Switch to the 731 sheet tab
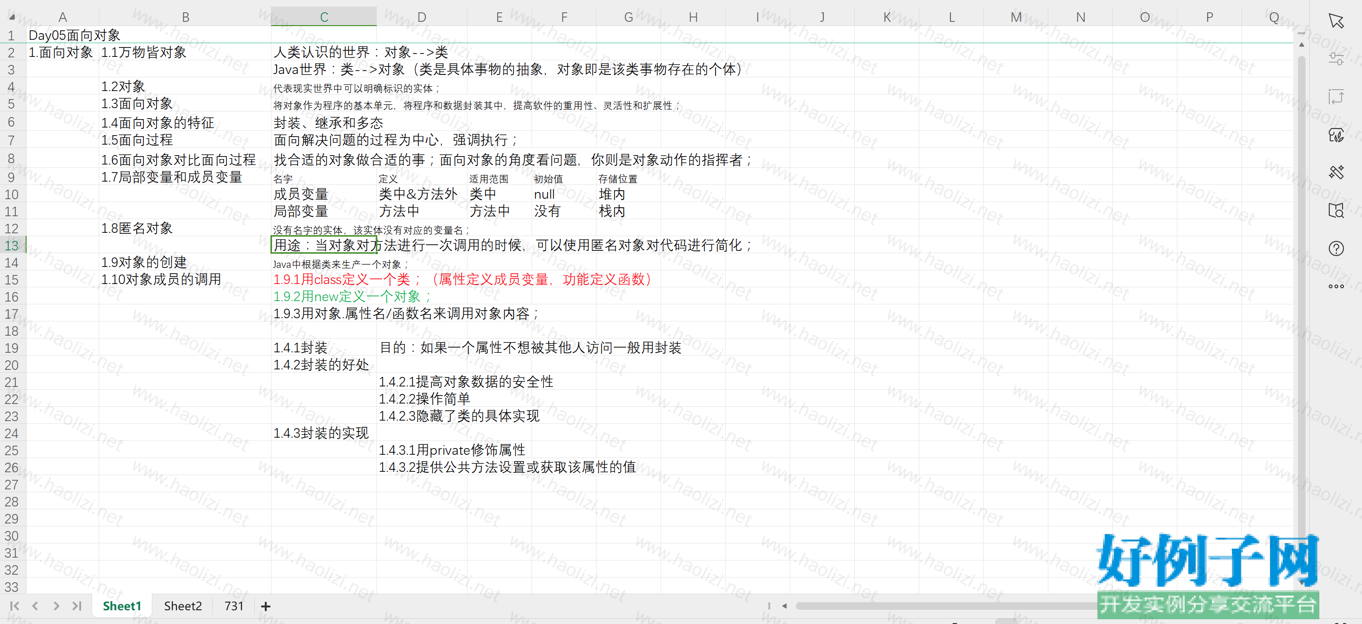This screenshot has width=1362, height=624. pos(233,606)
